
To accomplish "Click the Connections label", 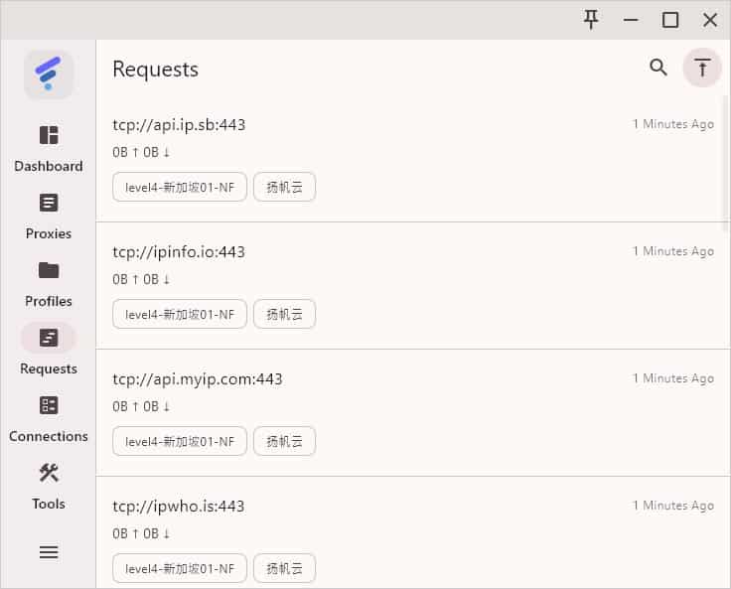I will pyautogui.click(x=49, y=436).
